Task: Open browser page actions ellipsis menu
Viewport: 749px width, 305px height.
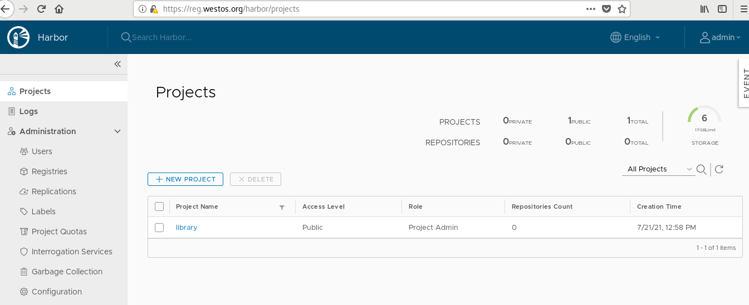Action: pyautogui.click(x=591, y=9)
